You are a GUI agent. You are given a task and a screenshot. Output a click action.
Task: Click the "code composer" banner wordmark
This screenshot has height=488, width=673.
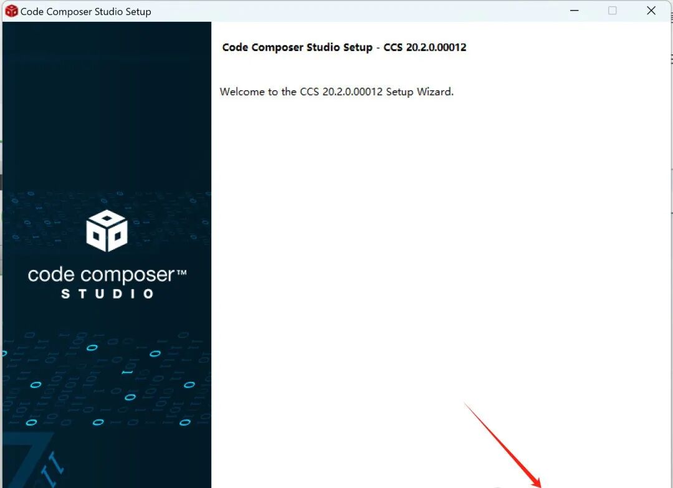107,275
